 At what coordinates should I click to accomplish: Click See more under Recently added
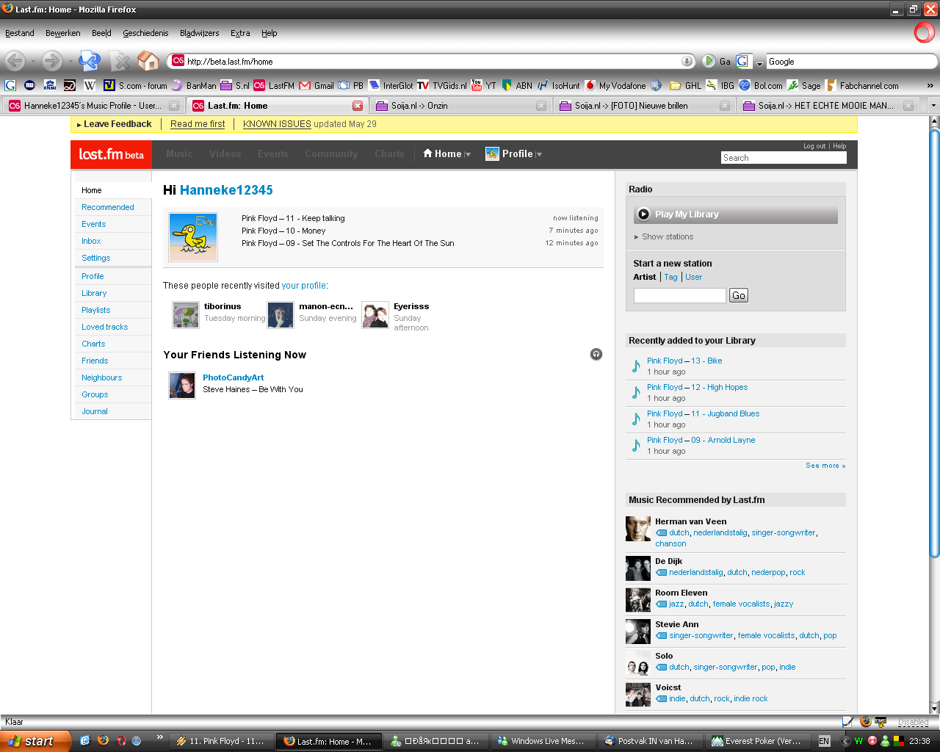click(825, 466)
